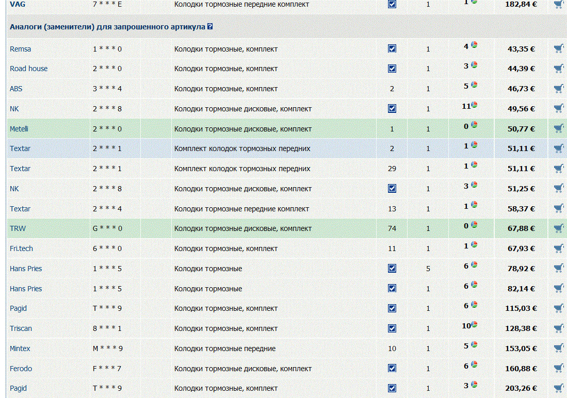Open the VAG brand link
Image resolution: width=567 pixels, height=398 pixels.
click(x=17, y=4)
